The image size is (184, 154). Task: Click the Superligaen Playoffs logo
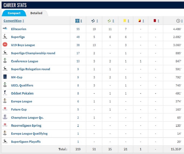pos(5,141)
